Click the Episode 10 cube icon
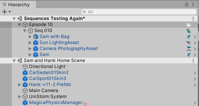 pos(25,25)
